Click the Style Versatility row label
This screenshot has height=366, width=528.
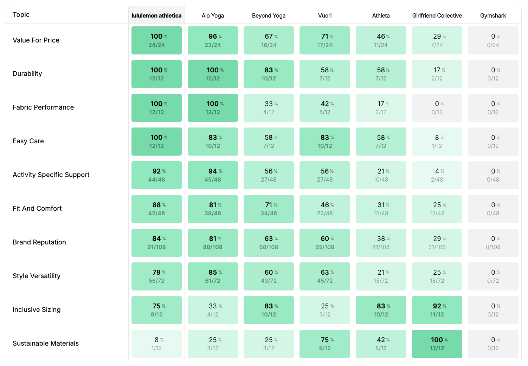tap(37, 276)
